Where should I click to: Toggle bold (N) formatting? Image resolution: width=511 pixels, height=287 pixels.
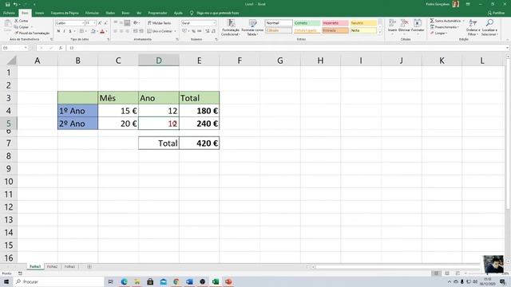tap(58, 31)
